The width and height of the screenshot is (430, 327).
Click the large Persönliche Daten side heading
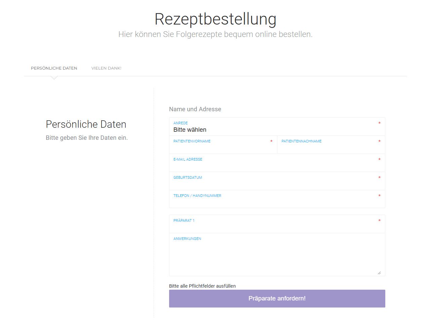[x=86, y=124]
